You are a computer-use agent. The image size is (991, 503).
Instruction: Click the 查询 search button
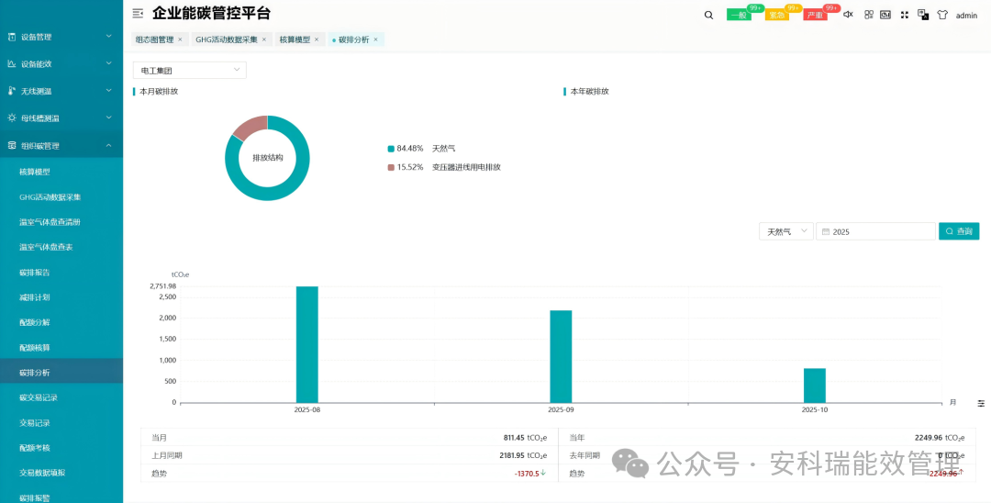[959, 231]
